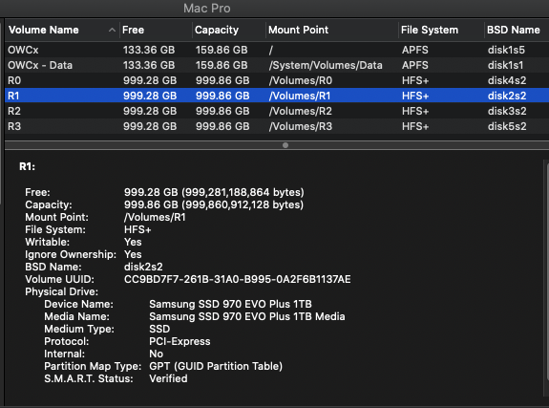Image resolution: width=549 pixels, height=408 pixels.
Task: Click the BSD Name column header
Action: tap(517, 31)
